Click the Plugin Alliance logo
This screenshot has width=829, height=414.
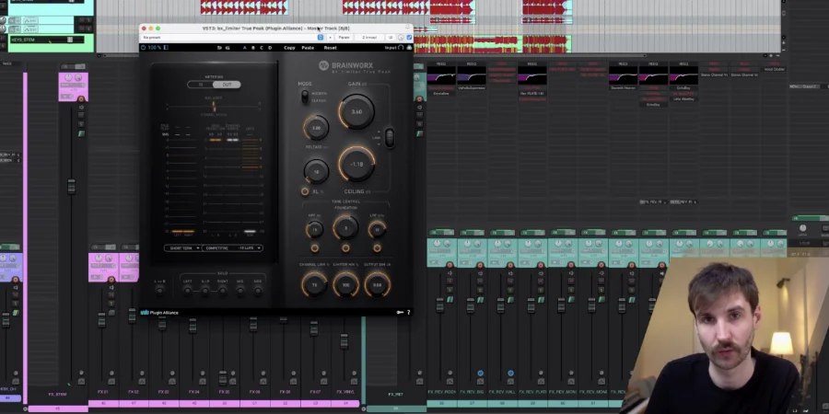tap(159, 313)
